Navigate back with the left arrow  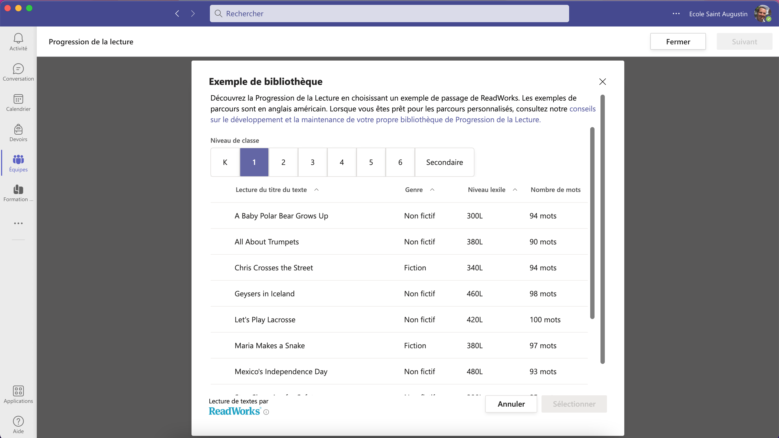[x=177, y=14]
